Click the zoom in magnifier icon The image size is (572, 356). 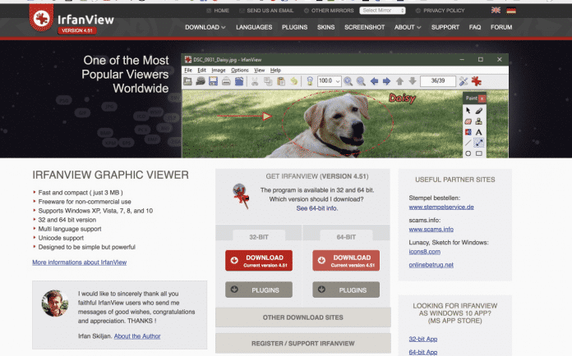pos(348,81)
